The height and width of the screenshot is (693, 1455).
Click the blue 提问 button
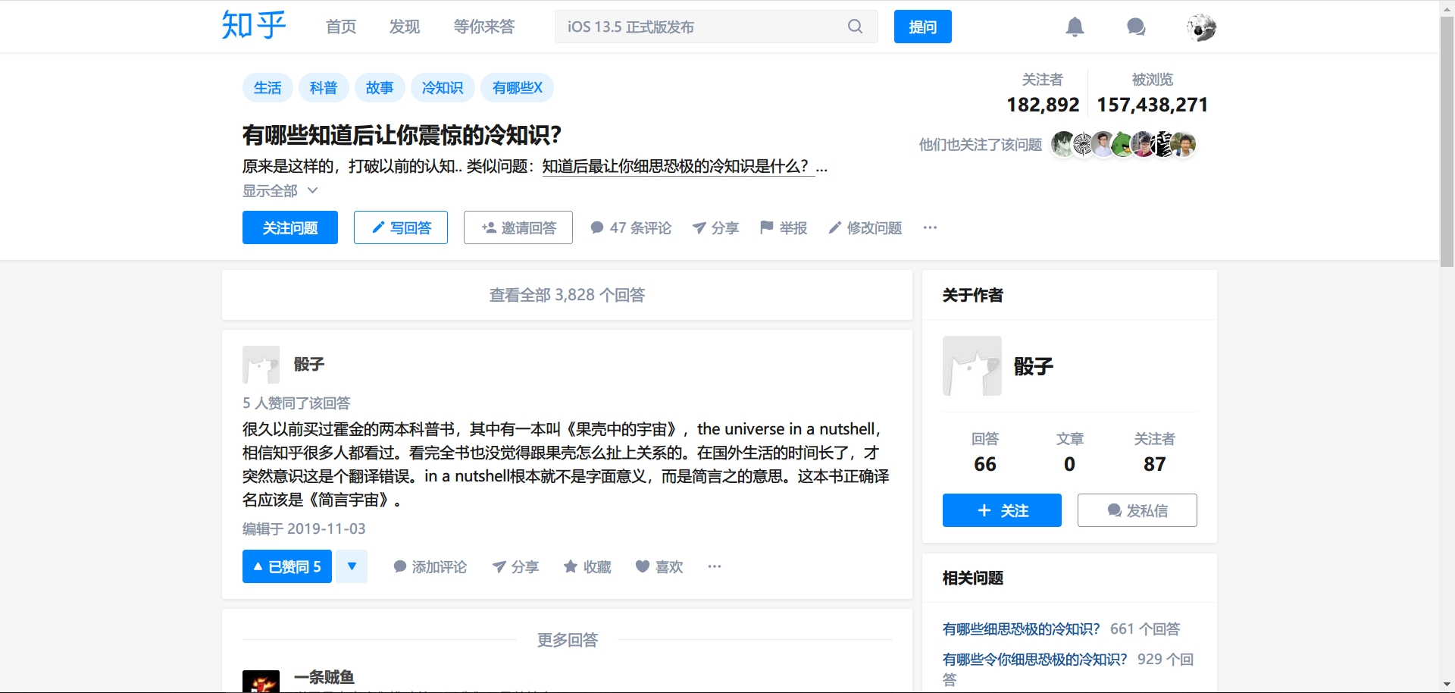point(922,27)
